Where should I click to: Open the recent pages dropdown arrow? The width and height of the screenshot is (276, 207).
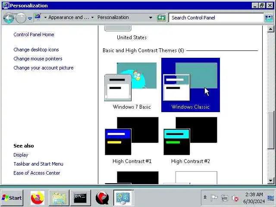[30, 18]
